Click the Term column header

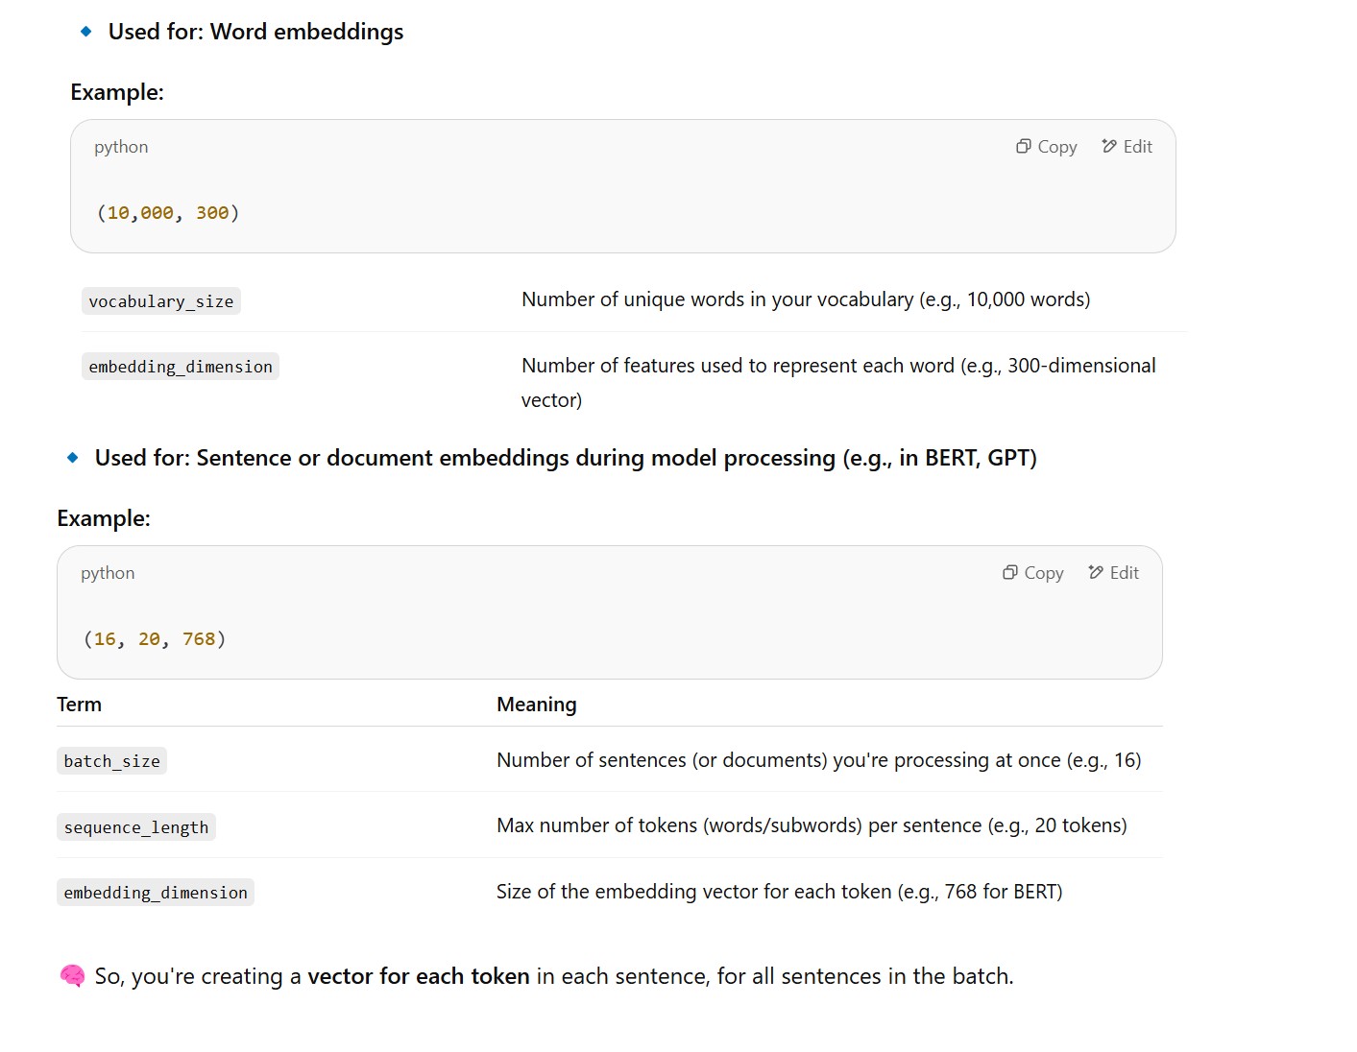[79, 705]
